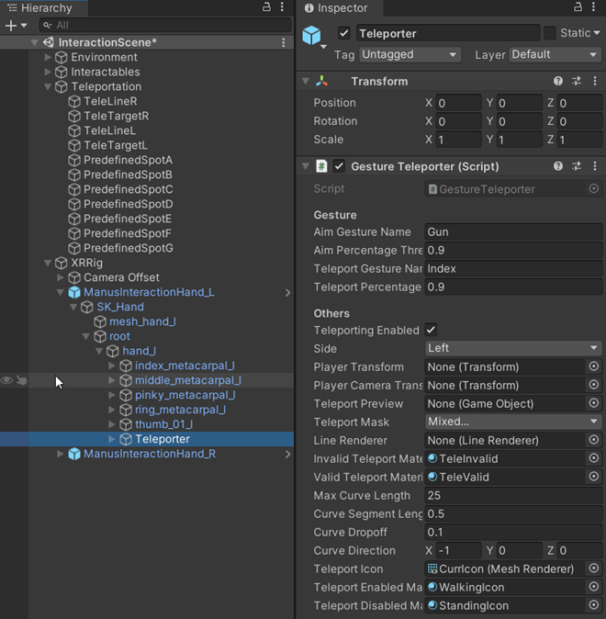606x619 pixels.
Task: Open Gesture Teleporter component kebab menu
Action: [x=595, y=166]
